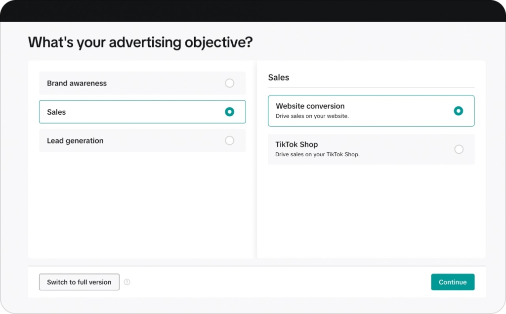The image size is (506, 314).
Task: Select the Lead generation radio button
Action: 229,140
